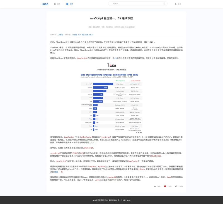223x204 pixels.
Task: Open the 首页 navigation item
Action: click(x=59, y=4)
